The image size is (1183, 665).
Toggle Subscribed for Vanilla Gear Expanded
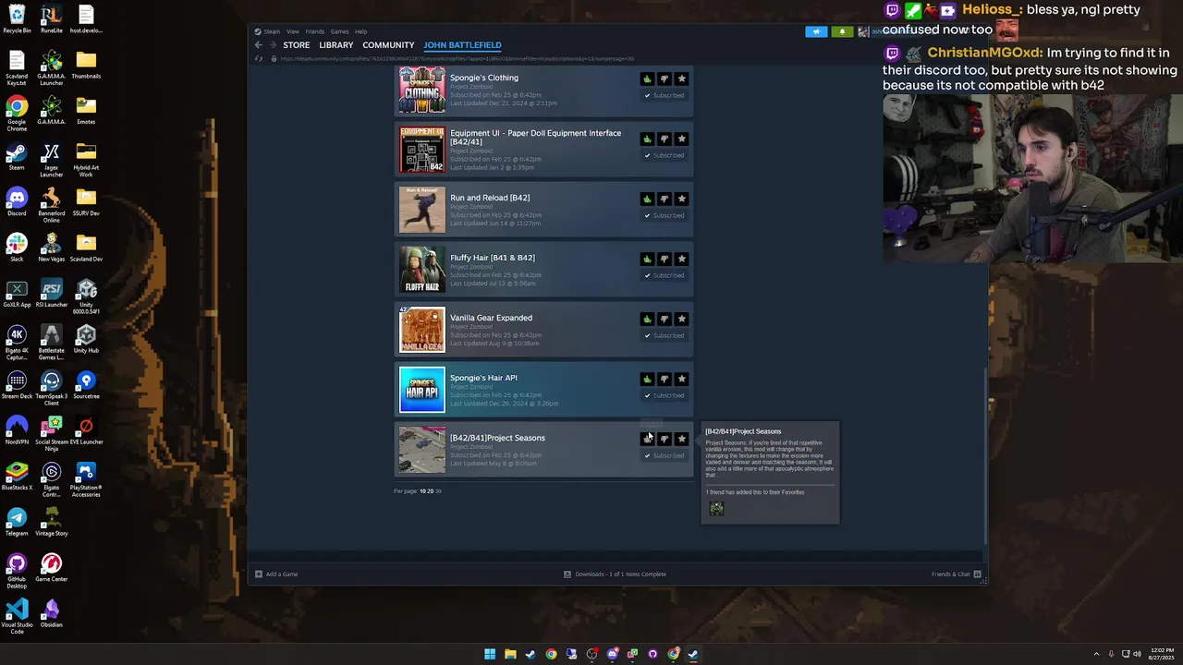click(665, 335)
